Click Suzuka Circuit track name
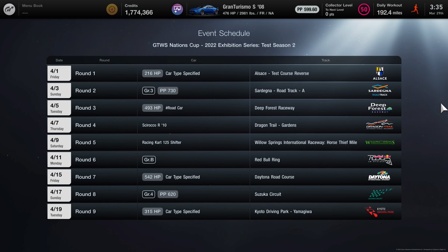This screenshot has width=448, height=252. pyautogui.click(x=268, y=194)
